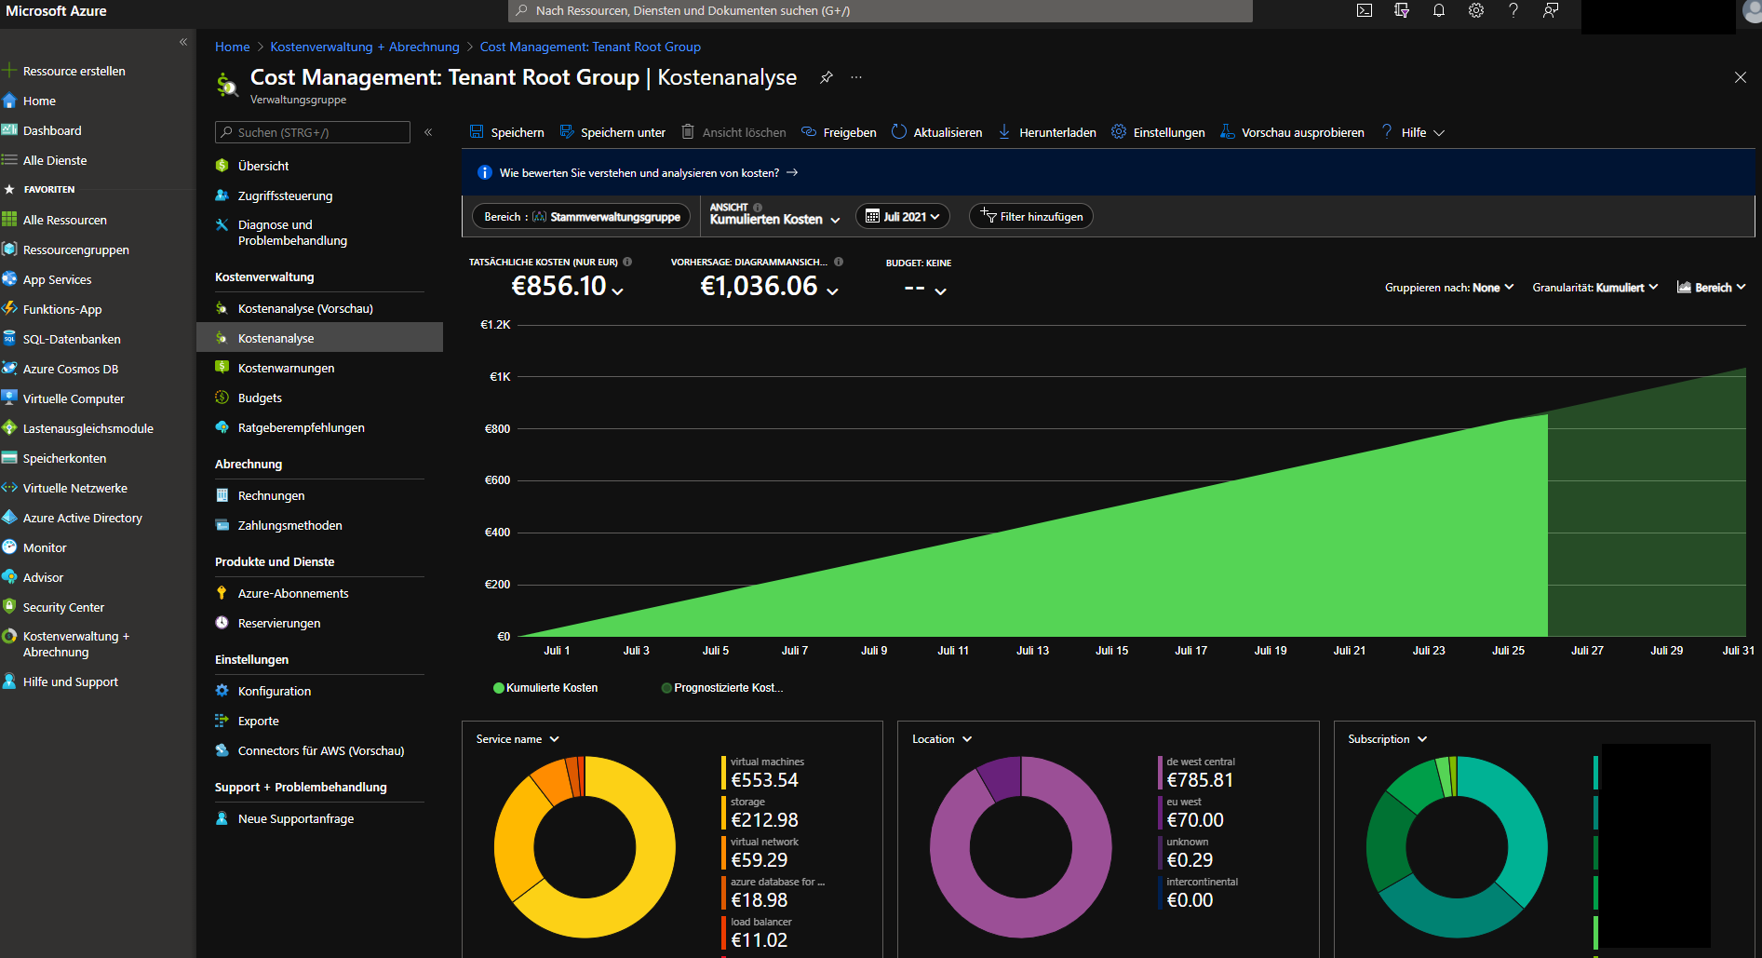Select Rechnungen under Abrechnung
The image size is (1762, 958).
[271, 495]
